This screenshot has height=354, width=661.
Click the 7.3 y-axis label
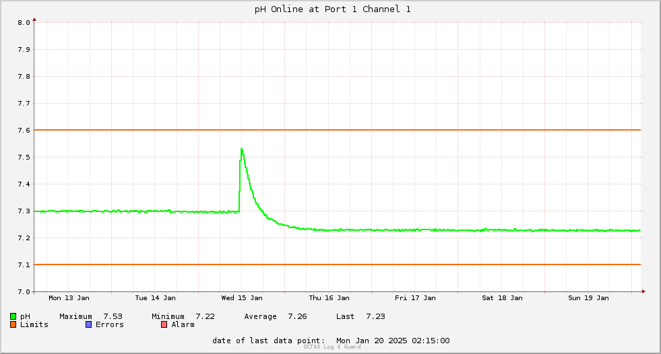(24, 211)
